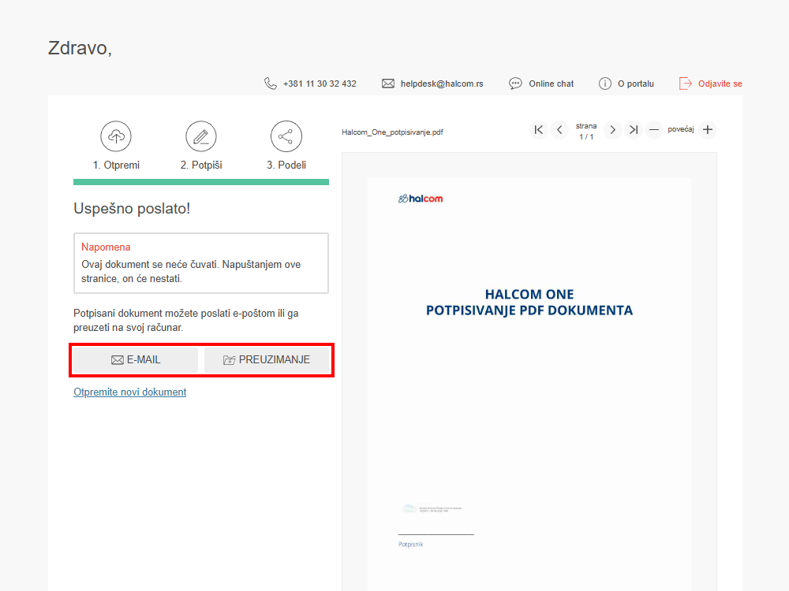Screen dimensions: 789x591
Task: Click the 'povećaj' zoom label
Action: point(681,130)
